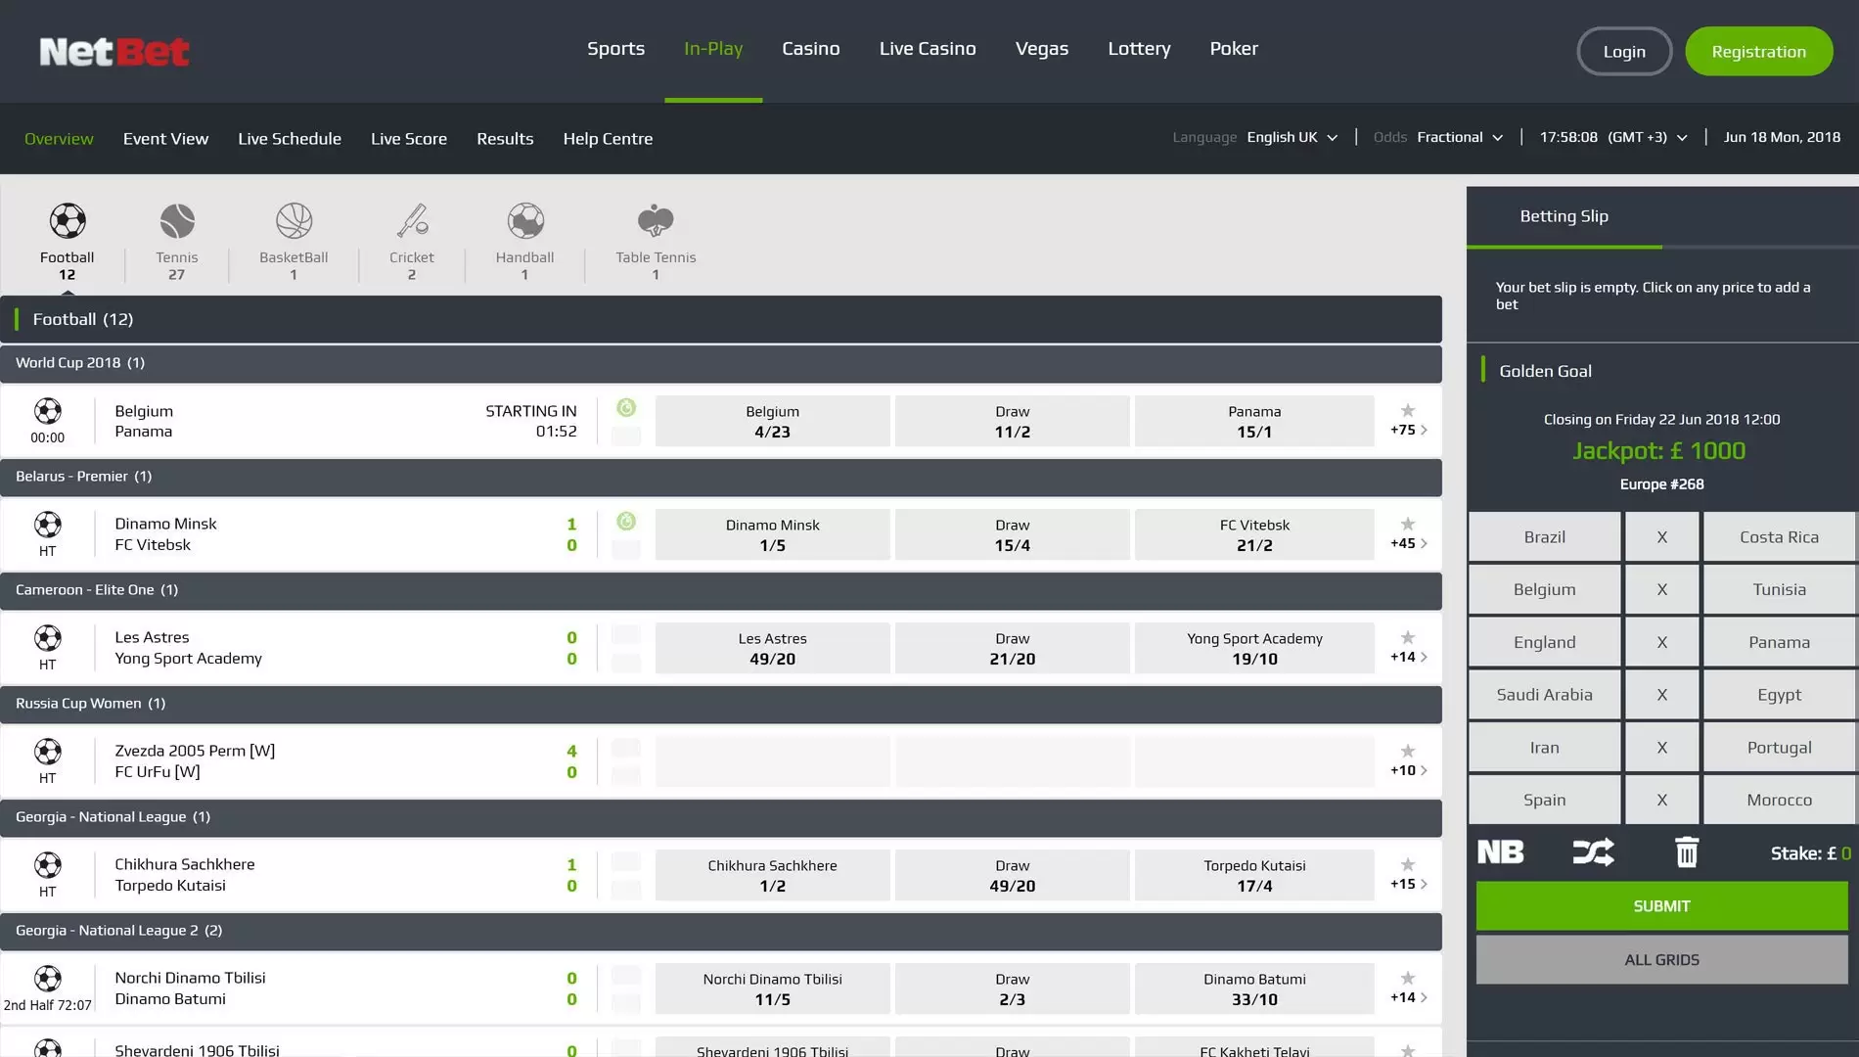The image size is (1859, 1057).
Task: Clear Golden Goal grid with trash icon
Action: pos(1687,852)
